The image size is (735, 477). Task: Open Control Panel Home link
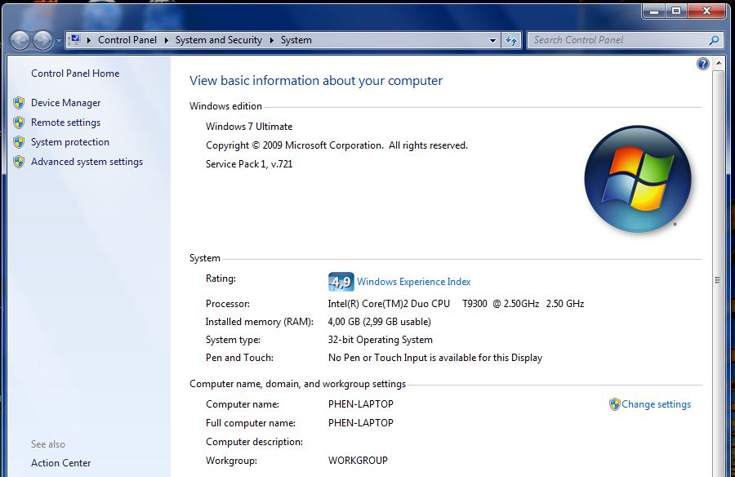pyautogui.click(x=75, y=74)
